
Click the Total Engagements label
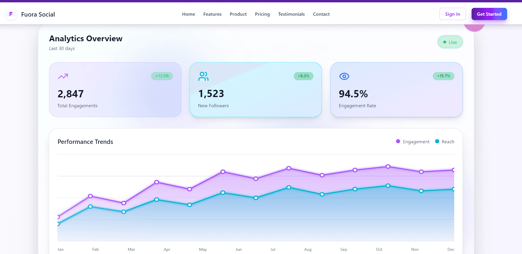pyautogui.click(x=77, y=106)
